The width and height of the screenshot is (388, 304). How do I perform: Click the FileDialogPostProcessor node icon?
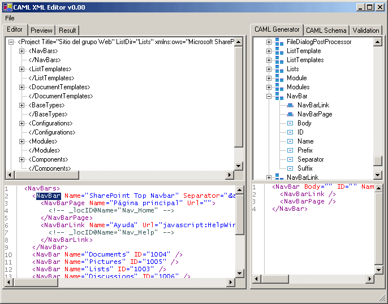click(279, 42)
